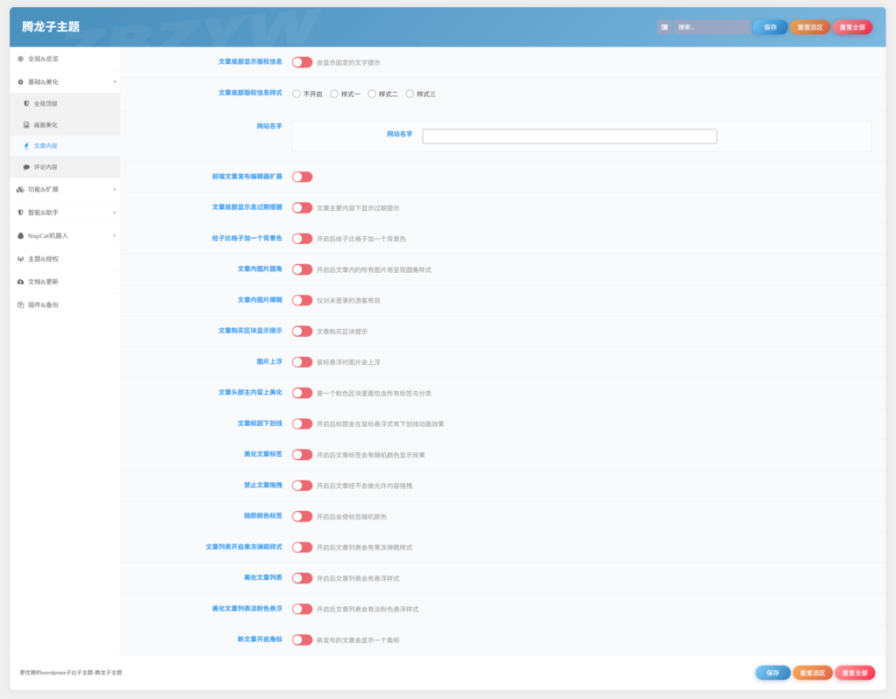The height and width of the screenshot is (699, 896).
Task: Click the cloud icon for 文档&更新
Action: coord(21,282)
